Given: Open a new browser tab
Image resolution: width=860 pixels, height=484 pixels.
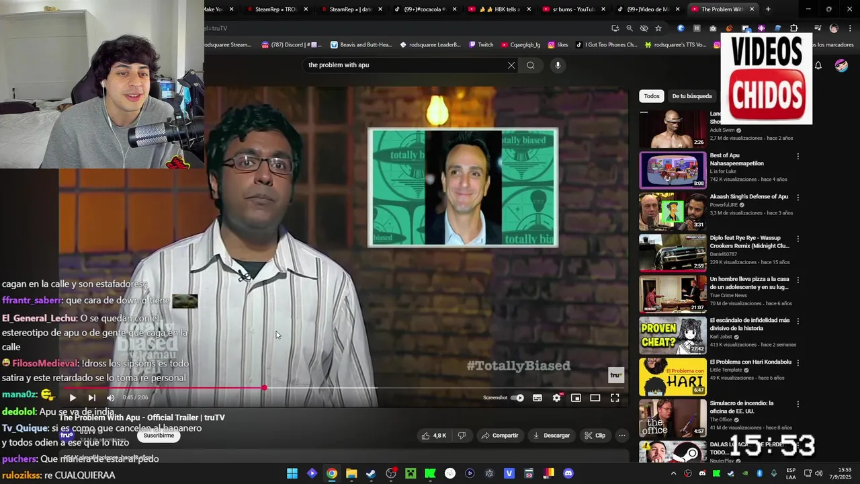Looking at the screenshot, I should (768, 9).
